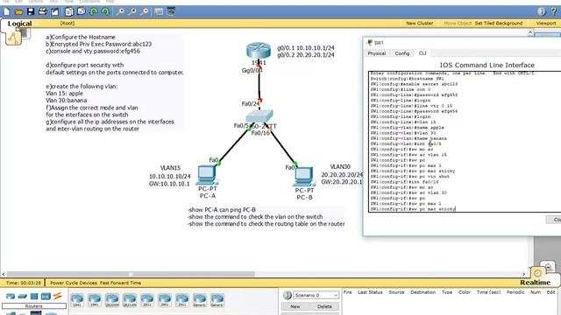Choose the Switches device category icon
Viewport: 561px width, 315px height.
coord(23,297)
